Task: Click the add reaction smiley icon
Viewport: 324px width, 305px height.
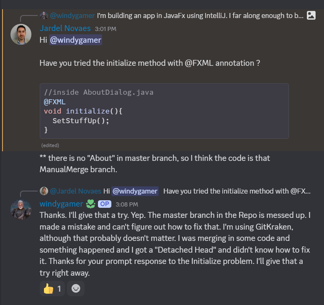Action: coord(76,288)
